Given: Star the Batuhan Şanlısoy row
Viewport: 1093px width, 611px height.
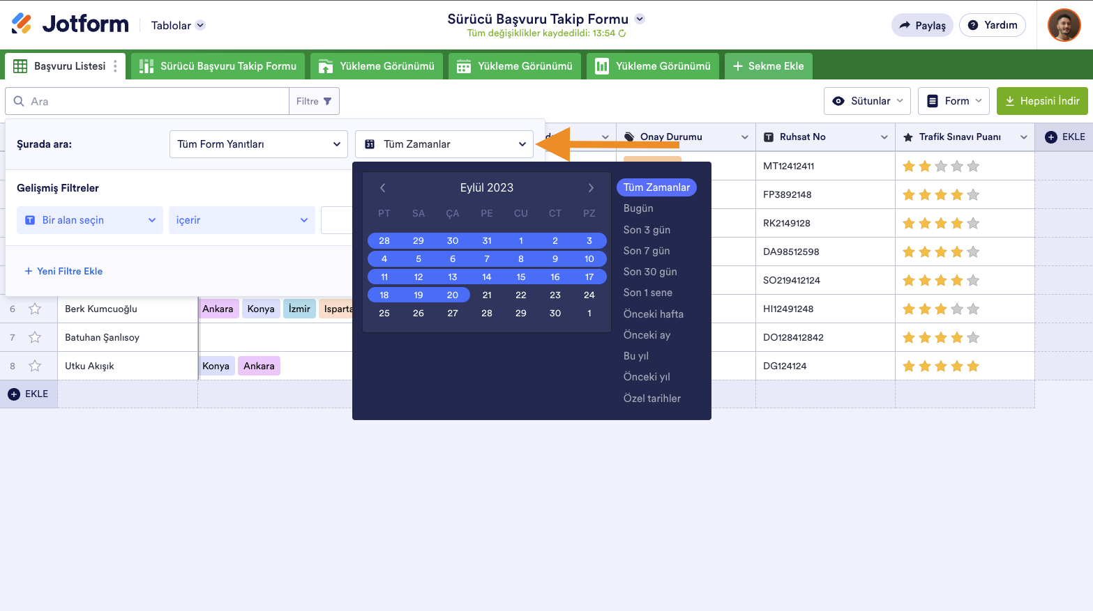Looking at the screenshot, I should click(x=35, y=337).
